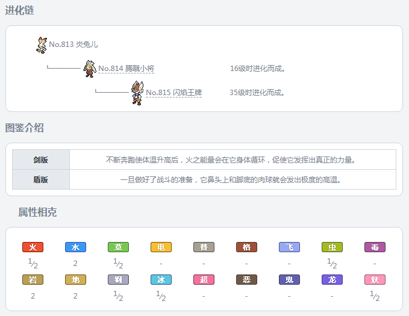Click the 2 multiplier under 水

(x=75, y=264)
